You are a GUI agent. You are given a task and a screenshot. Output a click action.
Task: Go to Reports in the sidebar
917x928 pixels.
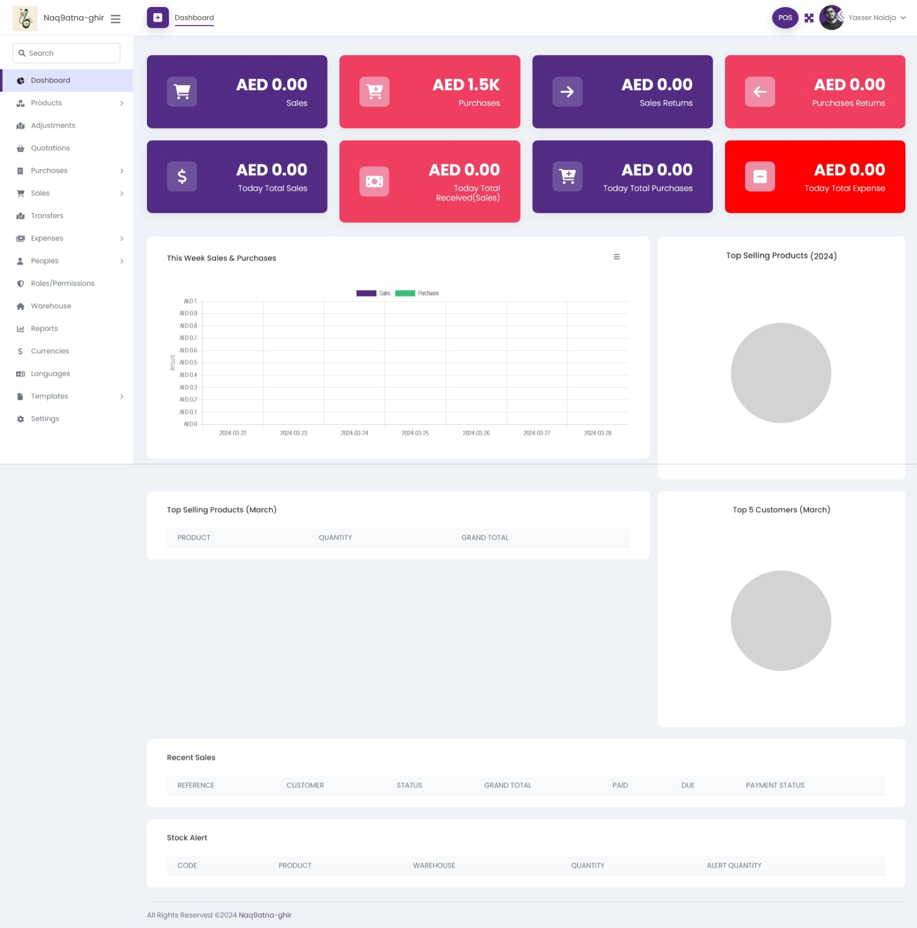(44, 329)
